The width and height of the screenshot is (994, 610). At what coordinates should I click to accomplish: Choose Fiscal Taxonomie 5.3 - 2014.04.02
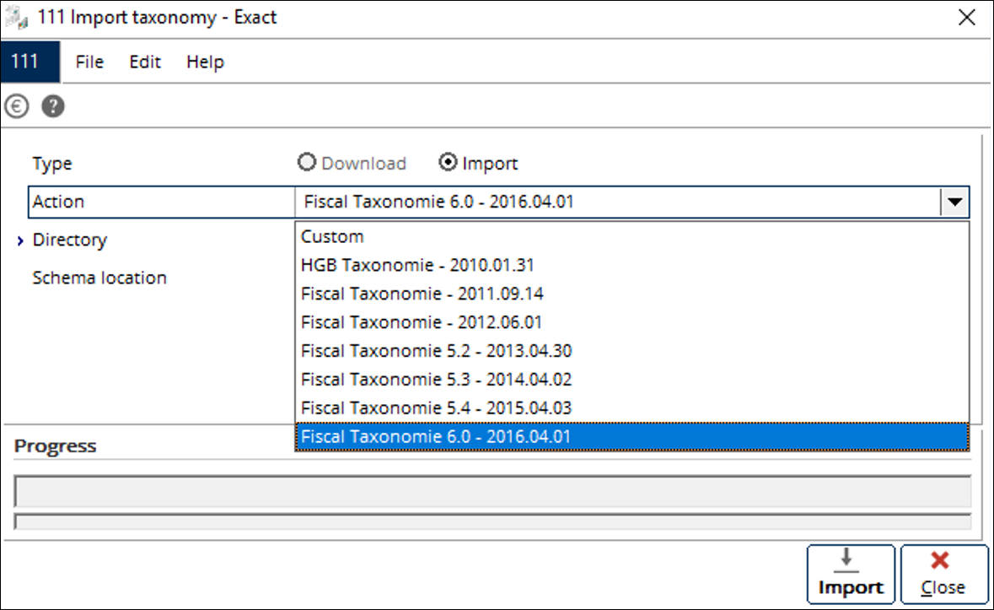pos(632,379)
